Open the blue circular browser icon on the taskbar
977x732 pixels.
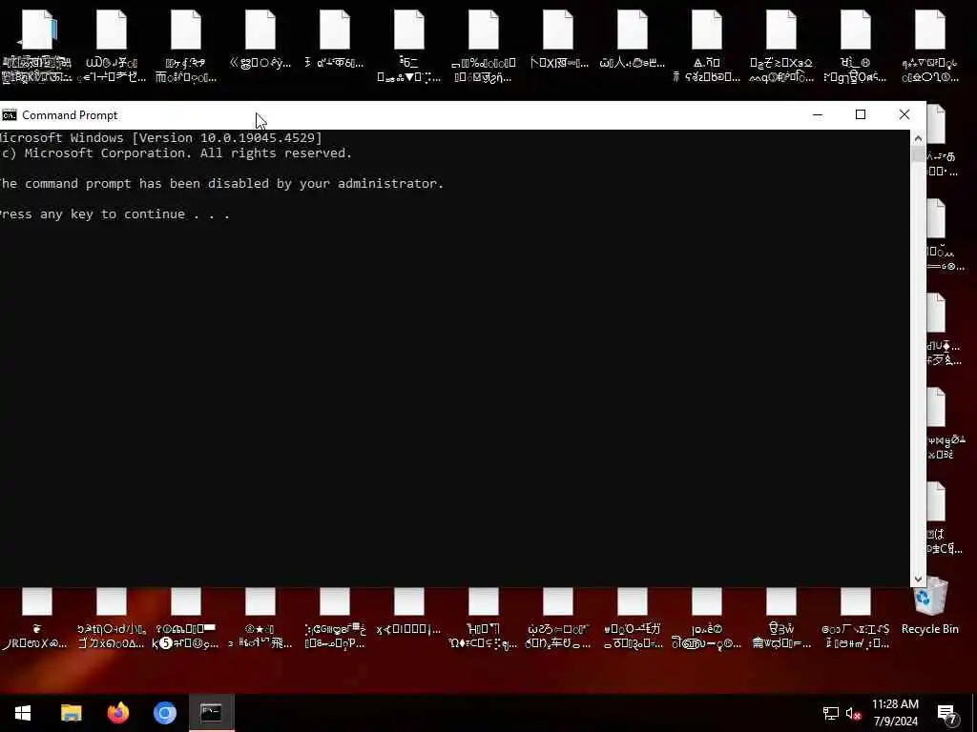coord(165,713)
